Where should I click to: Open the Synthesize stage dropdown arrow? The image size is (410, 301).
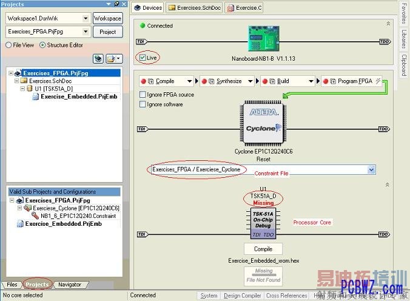click(250, 81)
